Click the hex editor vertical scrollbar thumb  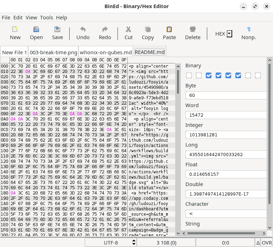[x=178, y=82]
